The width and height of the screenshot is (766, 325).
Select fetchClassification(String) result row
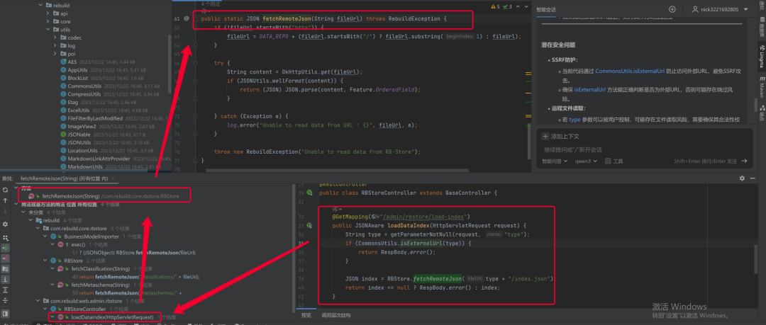point(100,269)
